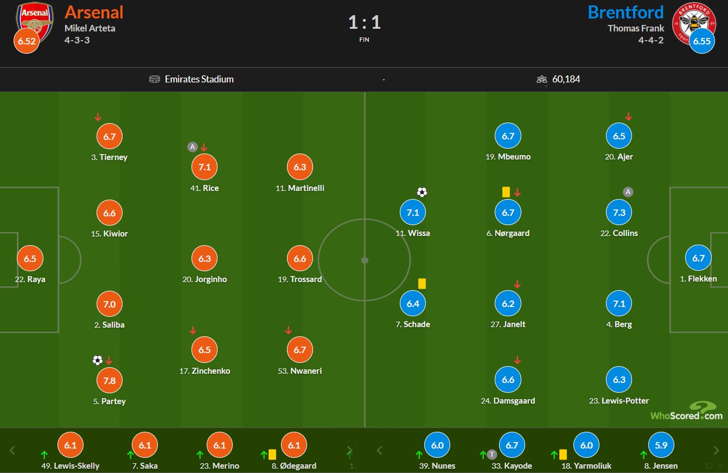Show more Arsenal substitutes with the right arrow

click(350, 450)
